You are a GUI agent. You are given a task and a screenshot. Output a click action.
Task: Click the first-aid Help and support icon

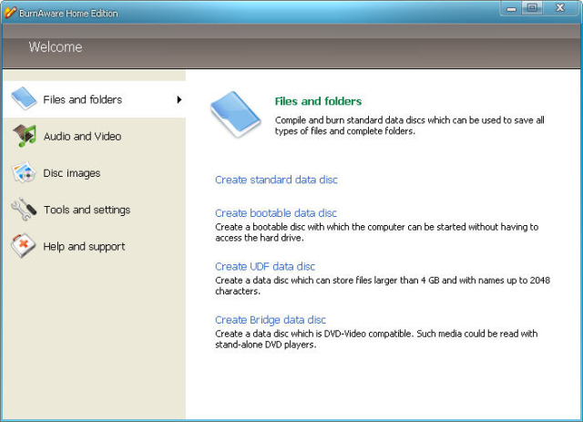[x=24, y=245]
